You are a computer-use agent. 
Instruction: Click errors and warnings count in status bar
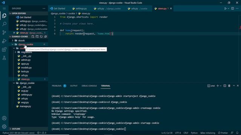(x=42, y=133)
